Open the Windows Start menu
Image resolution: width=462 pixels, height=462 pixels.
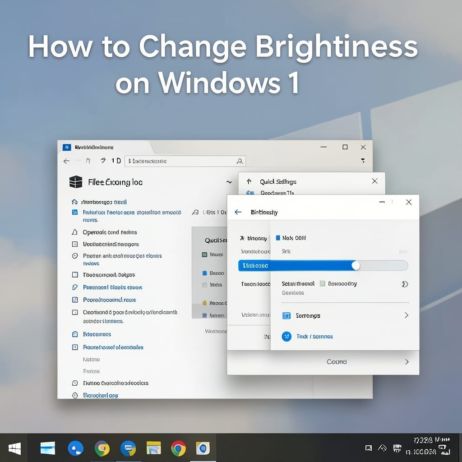pos(14,448)
